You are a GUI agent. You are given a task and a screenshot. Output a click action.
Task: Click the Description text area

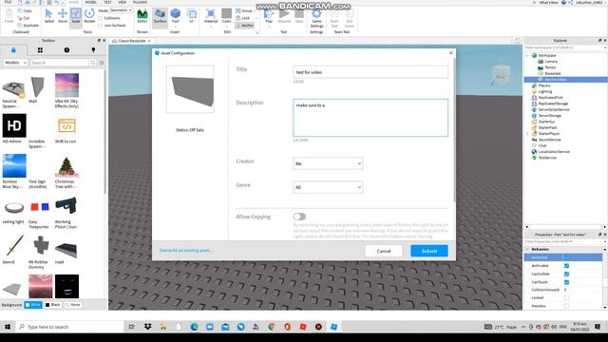(x=370, y=118)
